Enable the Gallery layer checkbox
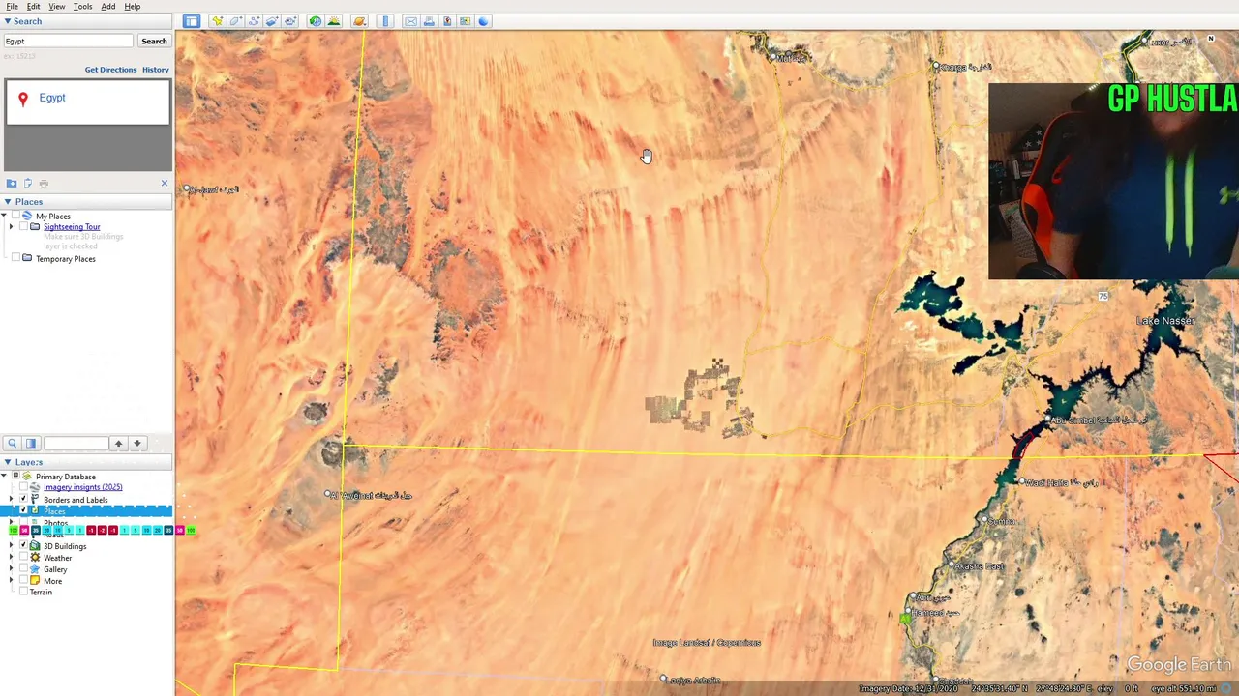This screenshot has width=1239, height=696. 23,568
